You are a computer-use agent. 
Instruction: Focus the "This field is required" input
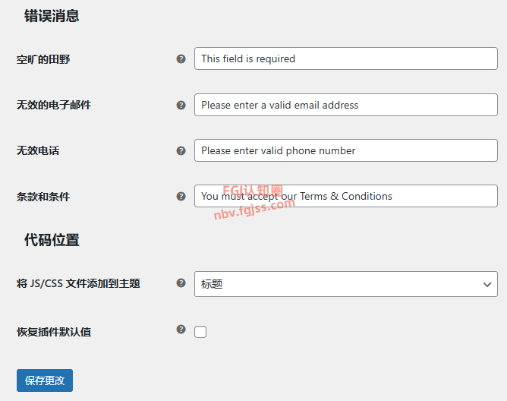[345, 58]
